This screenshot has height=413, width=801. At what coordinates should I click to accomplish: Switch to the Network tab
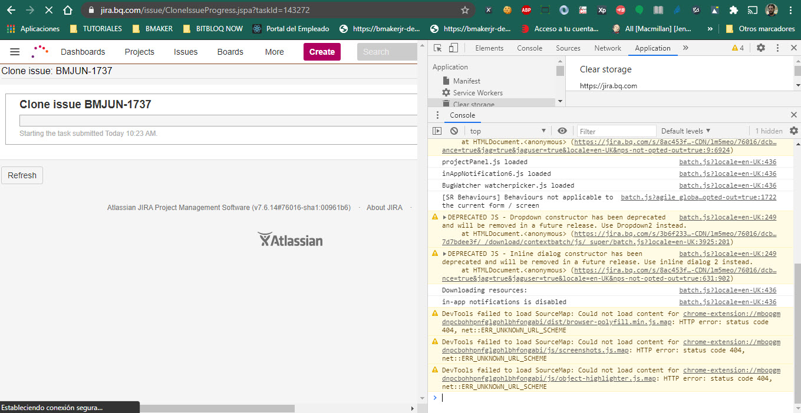coord(608,48)
